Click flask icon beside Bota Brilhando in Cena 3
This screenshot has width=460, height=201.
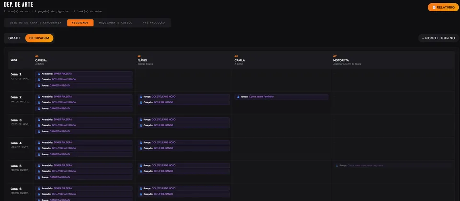click(141, 125)
